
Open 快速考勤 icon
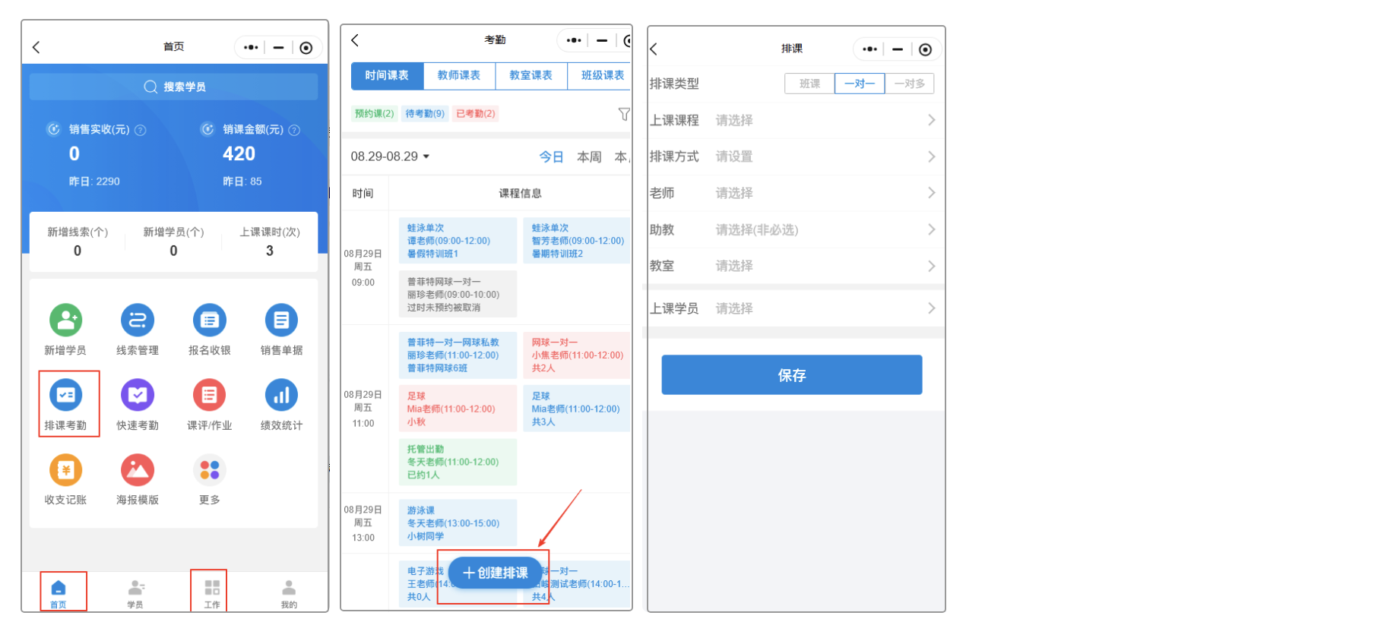click(x=138, y=395)
